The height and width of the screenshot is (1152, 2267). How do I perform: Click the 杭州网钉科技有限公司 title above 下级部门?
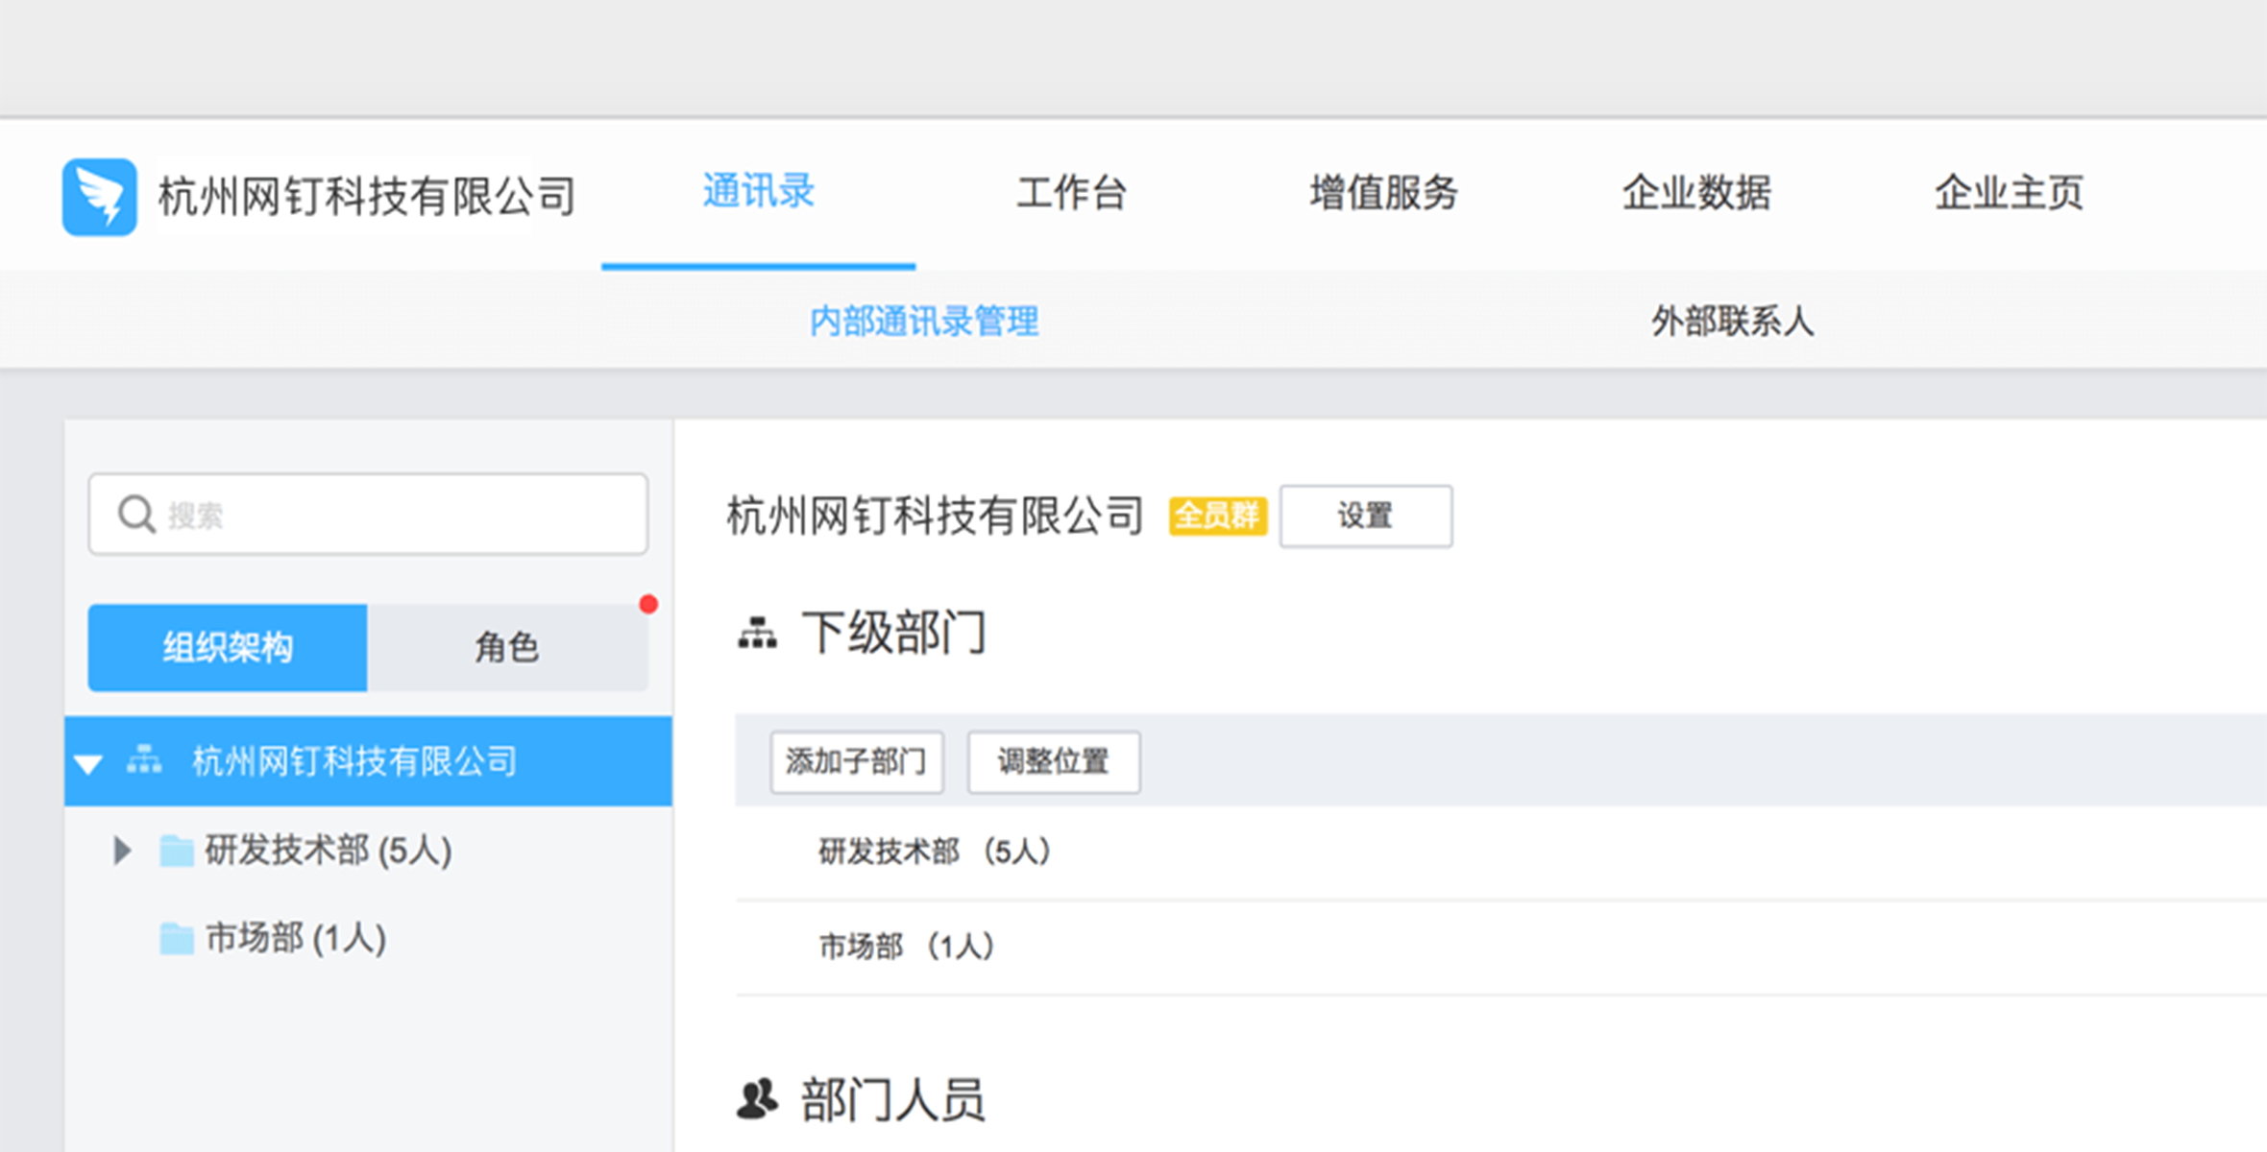pos(935,516)
